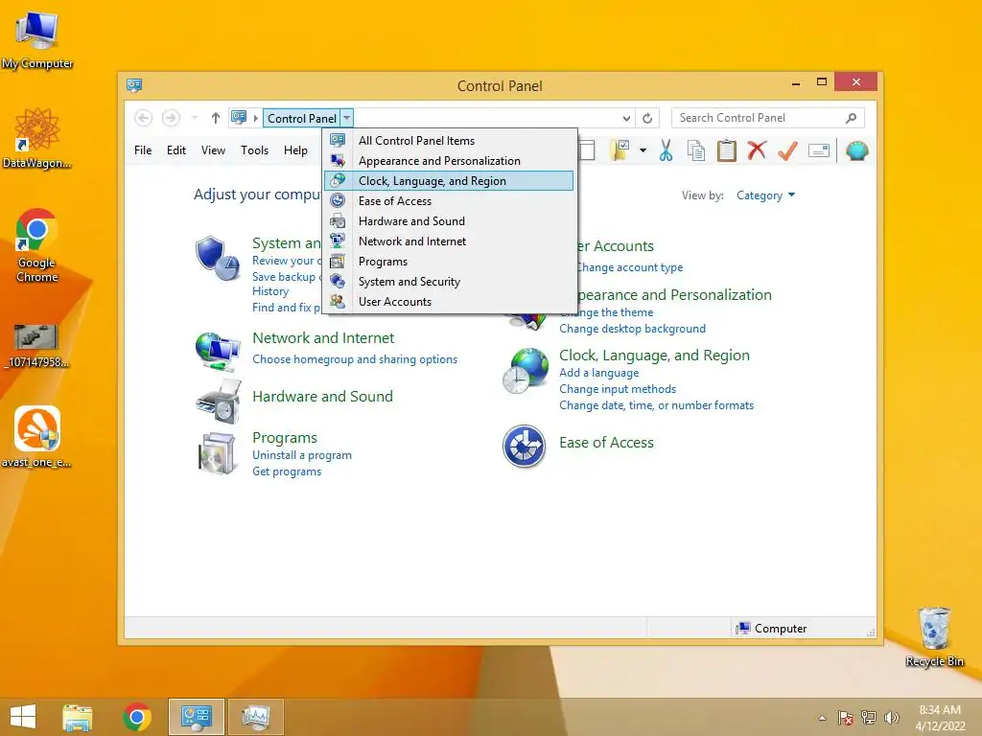Open the Ease of Access category heading
The image size is (982, 736).
click(x=606, y=443)
